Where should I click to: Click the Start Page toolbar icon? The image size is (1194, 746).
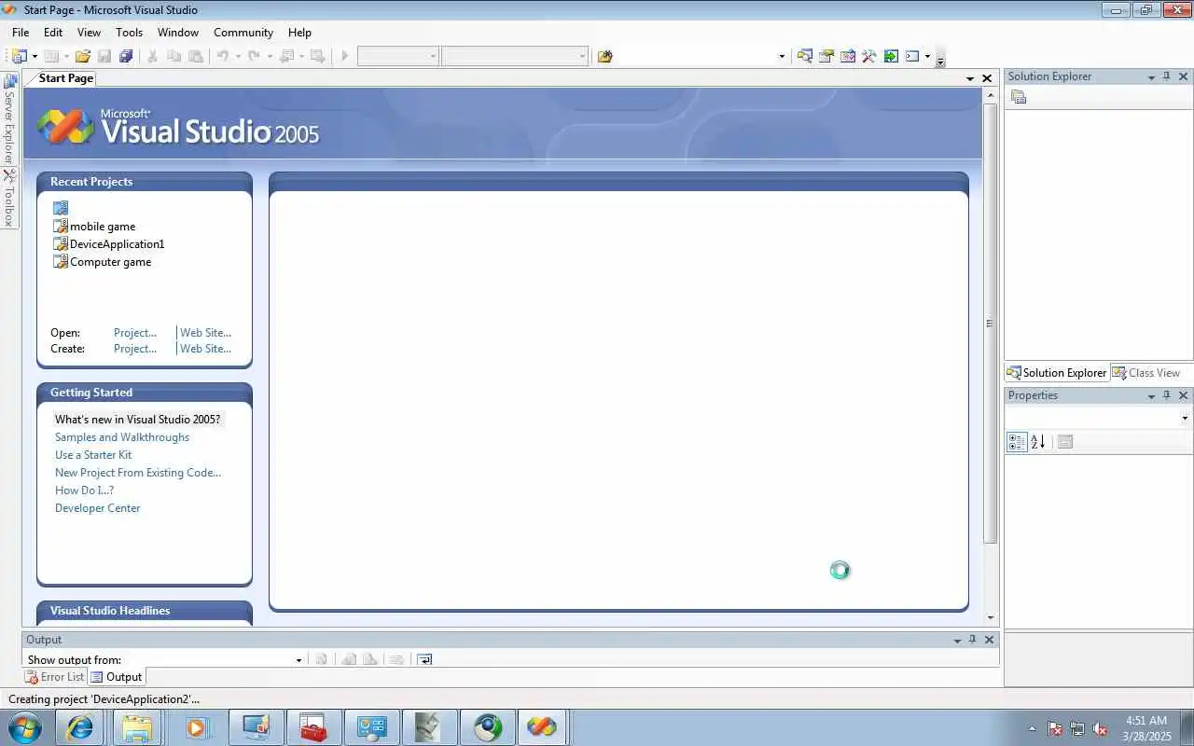pos(890,56)
